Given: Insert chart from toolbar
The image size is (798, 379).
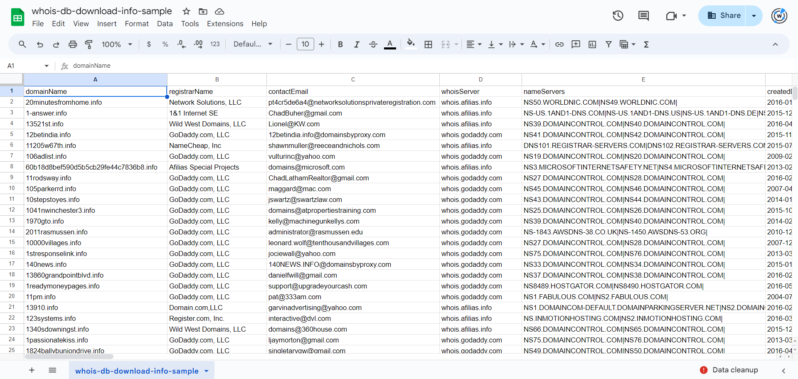Looking at the screenshot, I should point(592,44).
